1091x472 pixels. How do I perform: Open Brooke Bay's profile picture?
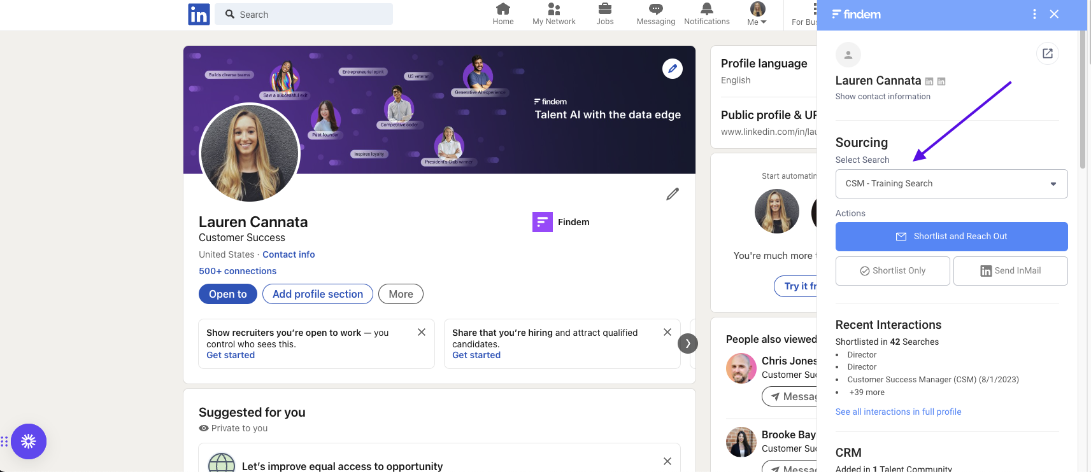(741, 442)
